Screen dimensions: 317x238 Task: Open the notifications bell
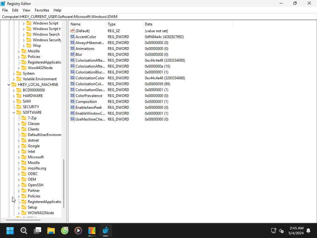click(308, 231)
